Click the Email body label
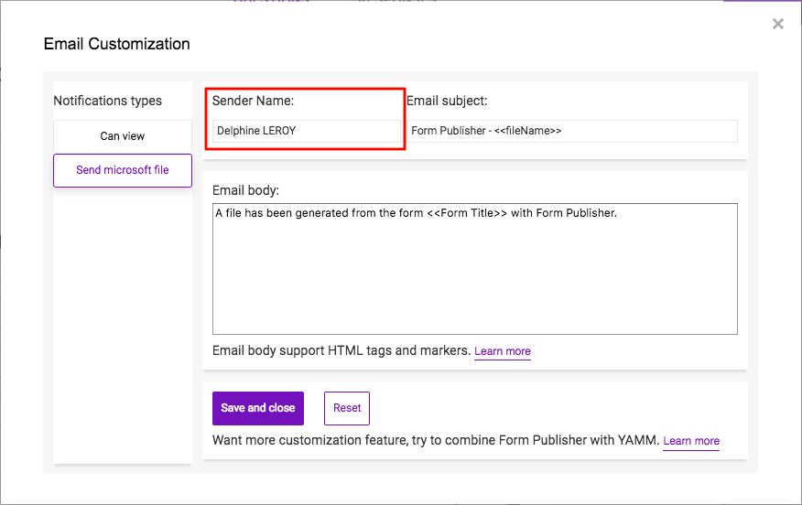The image size is (802, 505). pos(245,190)
